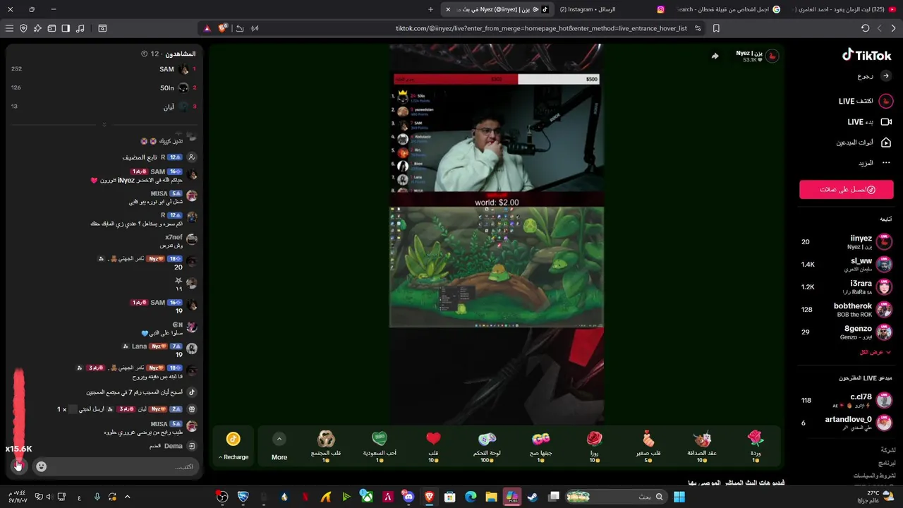903x508 pixels.
Task: Open 8genzo live channel
Action: pos(847,332)
